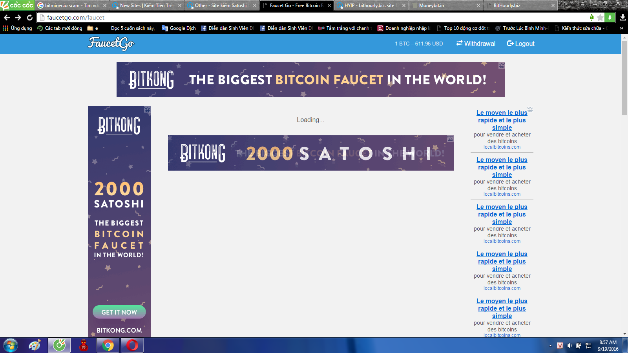
Task: Click the BitKong 2000 Satoshi center banner
Action: (311, 153)
